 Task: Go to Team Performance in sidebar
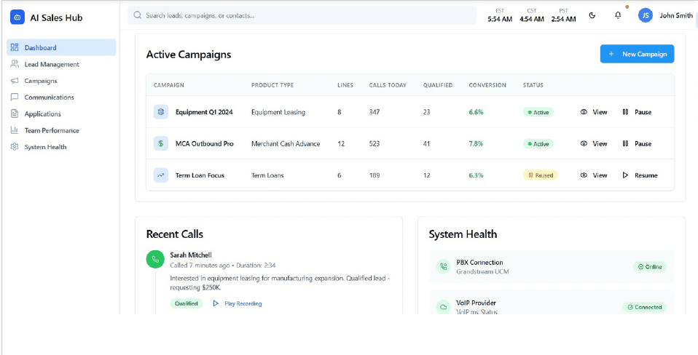click(x=51, y=130)
